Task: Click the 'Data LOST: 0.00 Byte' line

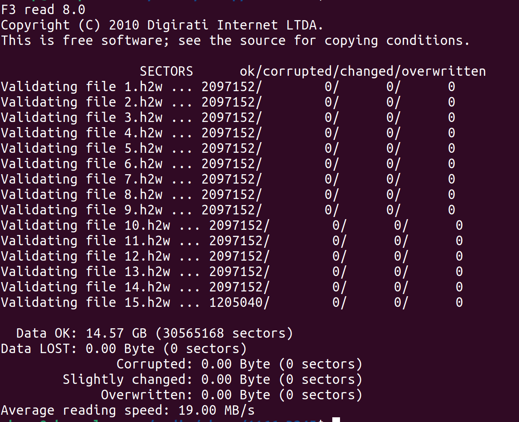Action: tap(124, 349)
